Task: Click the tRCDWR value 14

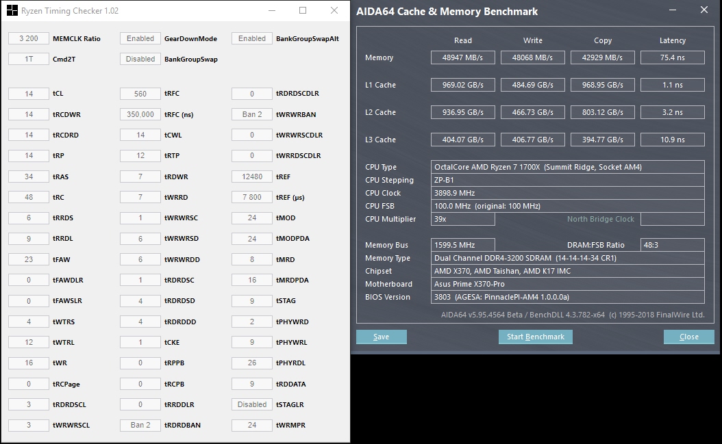Action: [x=29, y=114]
